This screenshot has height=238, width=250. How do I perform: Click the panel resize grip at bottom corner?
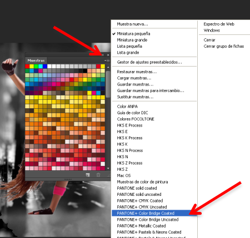[109, 175]
